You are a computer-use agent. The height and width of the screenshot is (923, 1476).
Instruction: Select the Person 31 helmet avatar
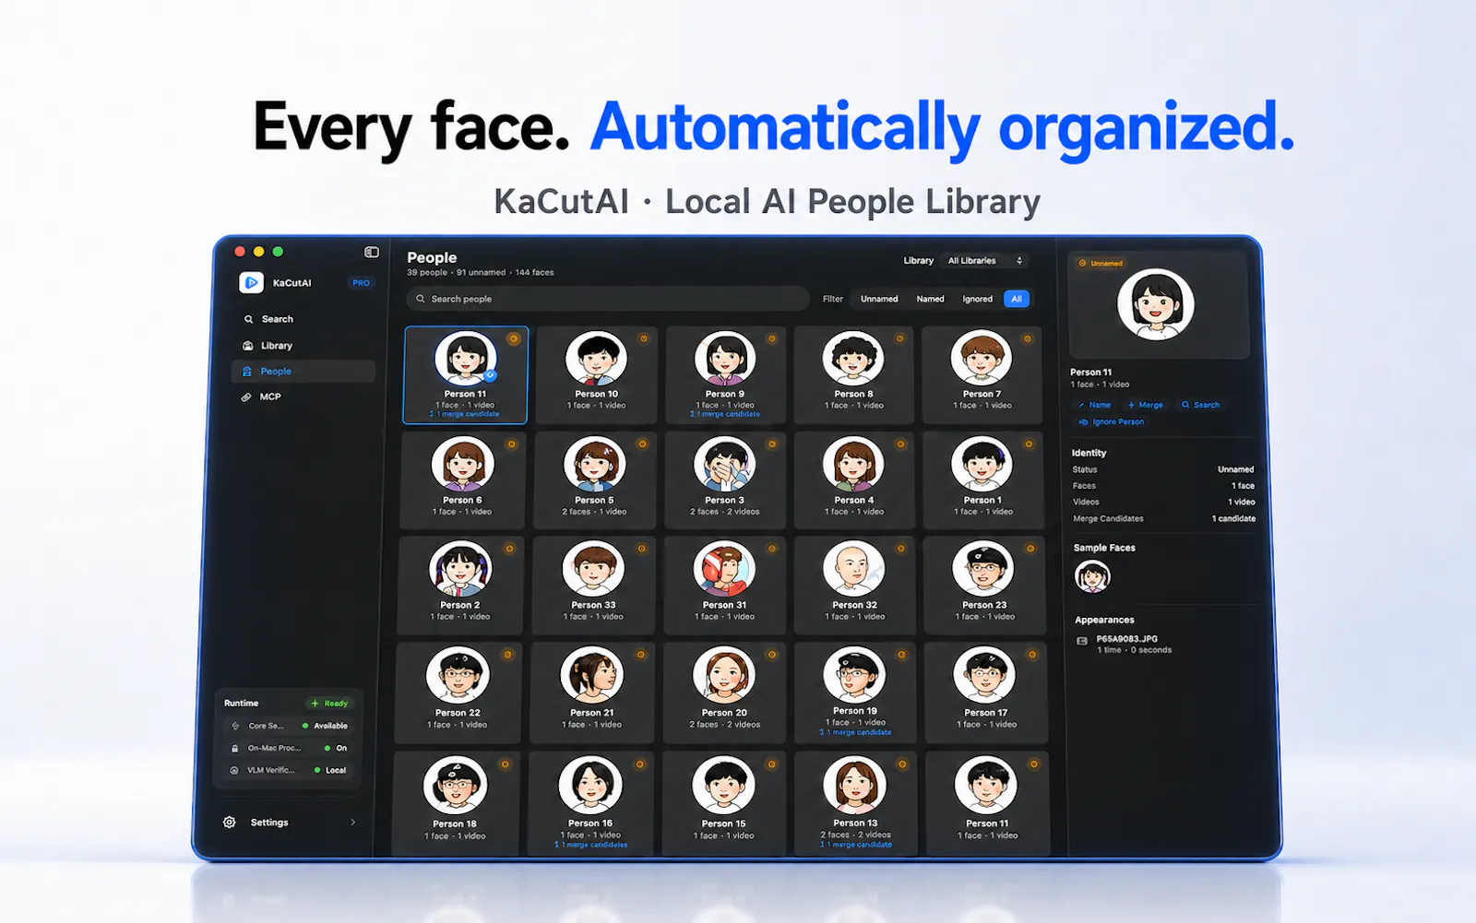click(x=724, y=568)
